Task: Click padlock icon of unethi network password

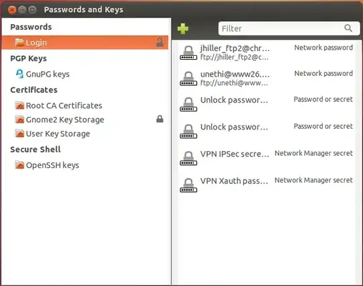Action: [188, 79]
